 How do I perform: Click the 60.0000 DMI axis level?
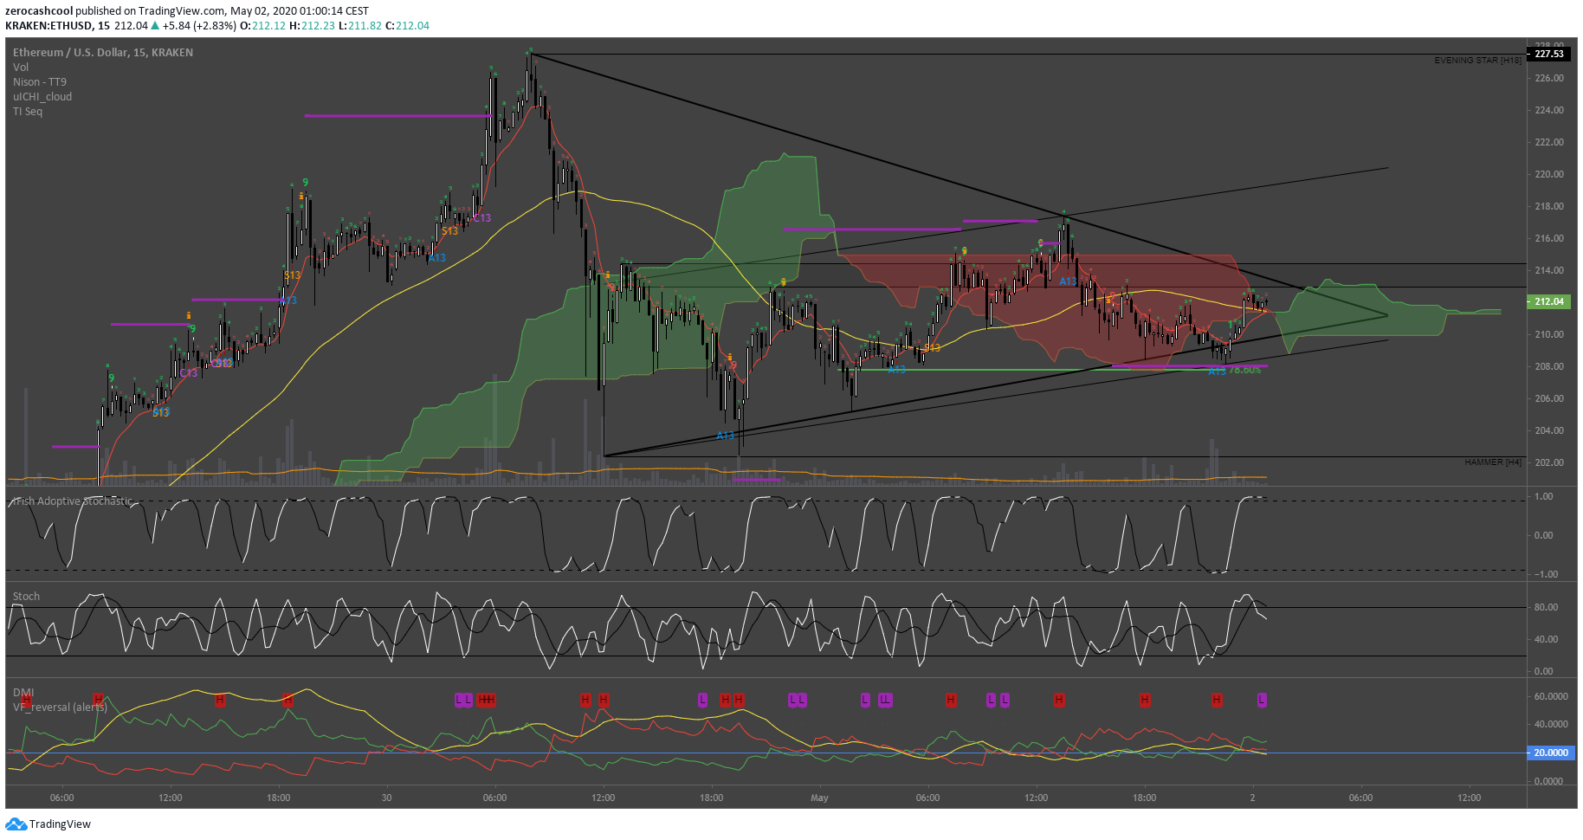[x=1551, y=696]
